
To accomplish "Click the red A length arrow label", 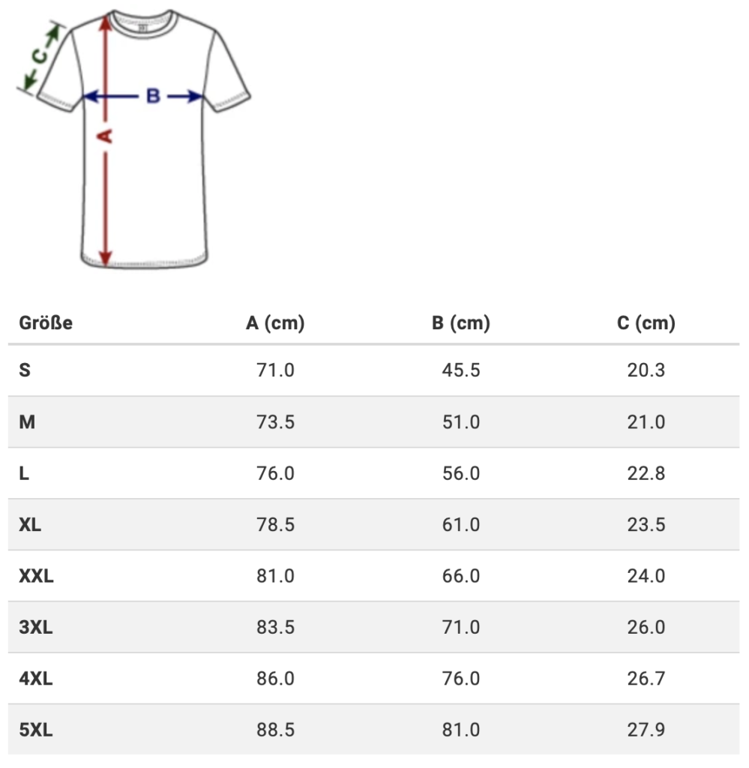I will coord(105,136).
